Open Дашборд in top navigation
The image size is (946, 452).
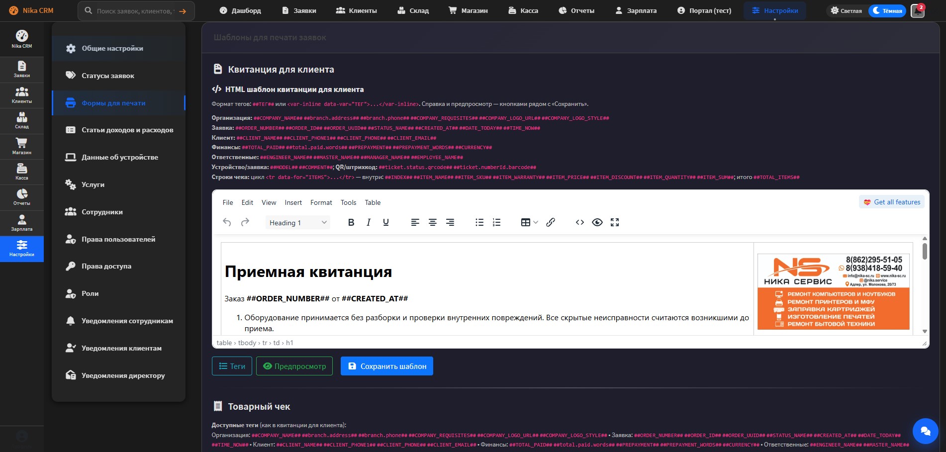coord(240,10)
